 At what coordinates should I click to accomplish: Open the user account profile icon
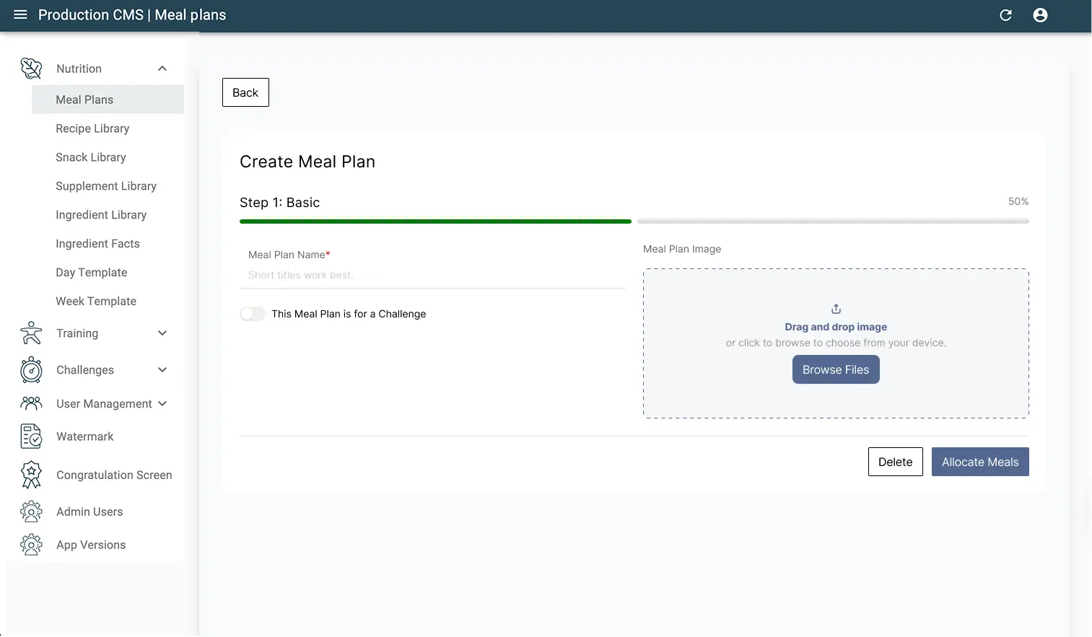pos(1040,15)
